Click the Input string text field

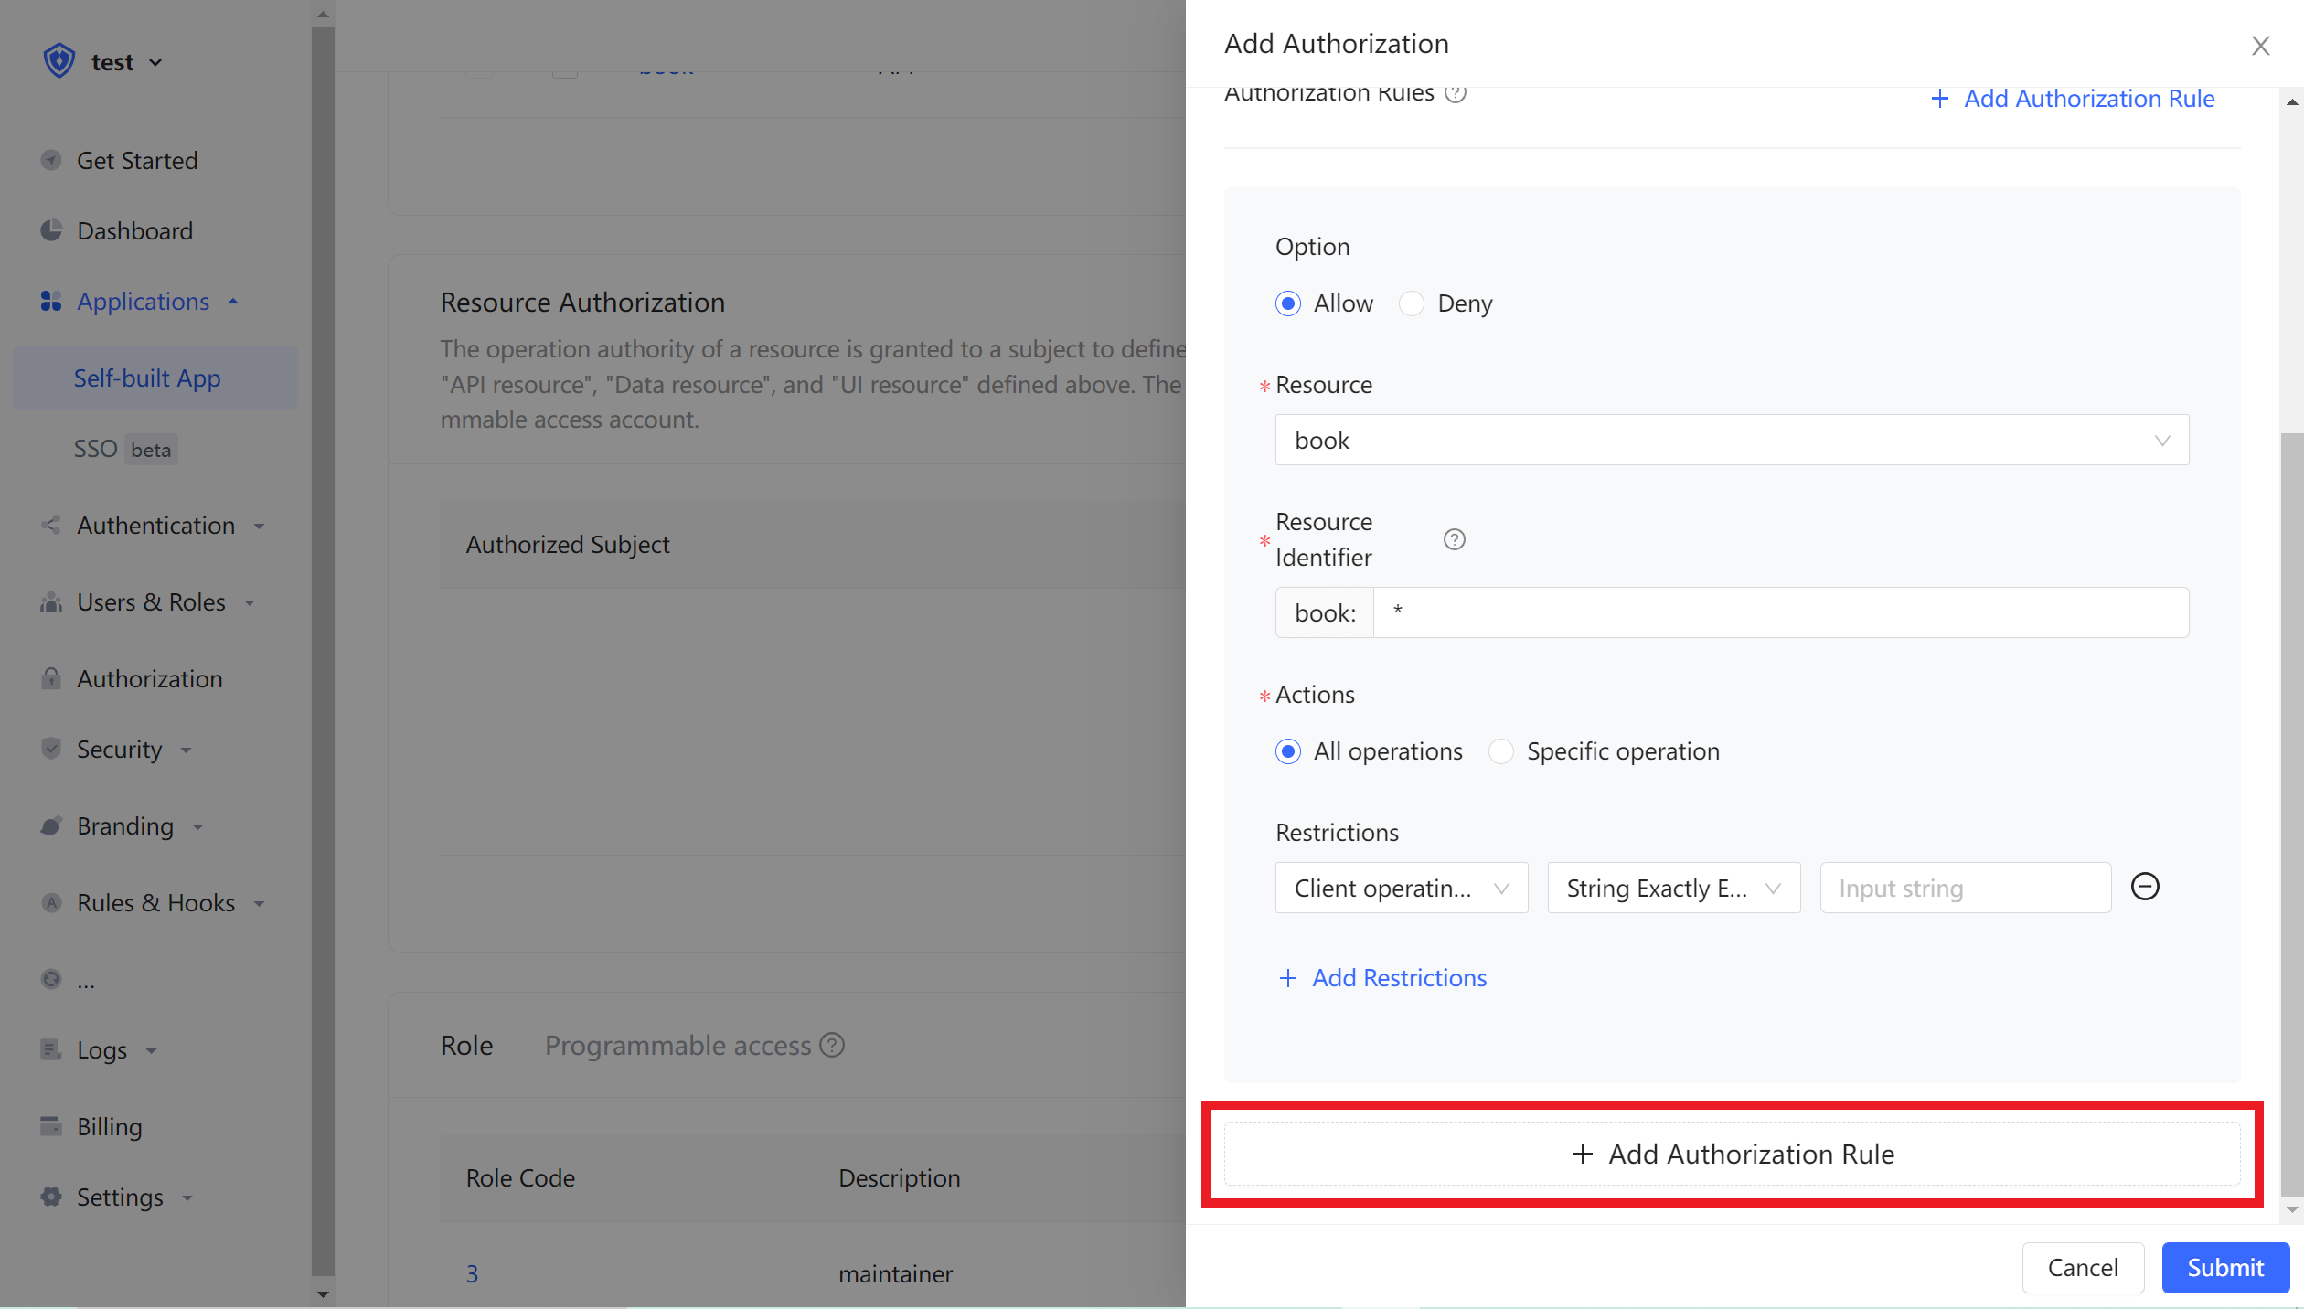(x=1965, y=888)
